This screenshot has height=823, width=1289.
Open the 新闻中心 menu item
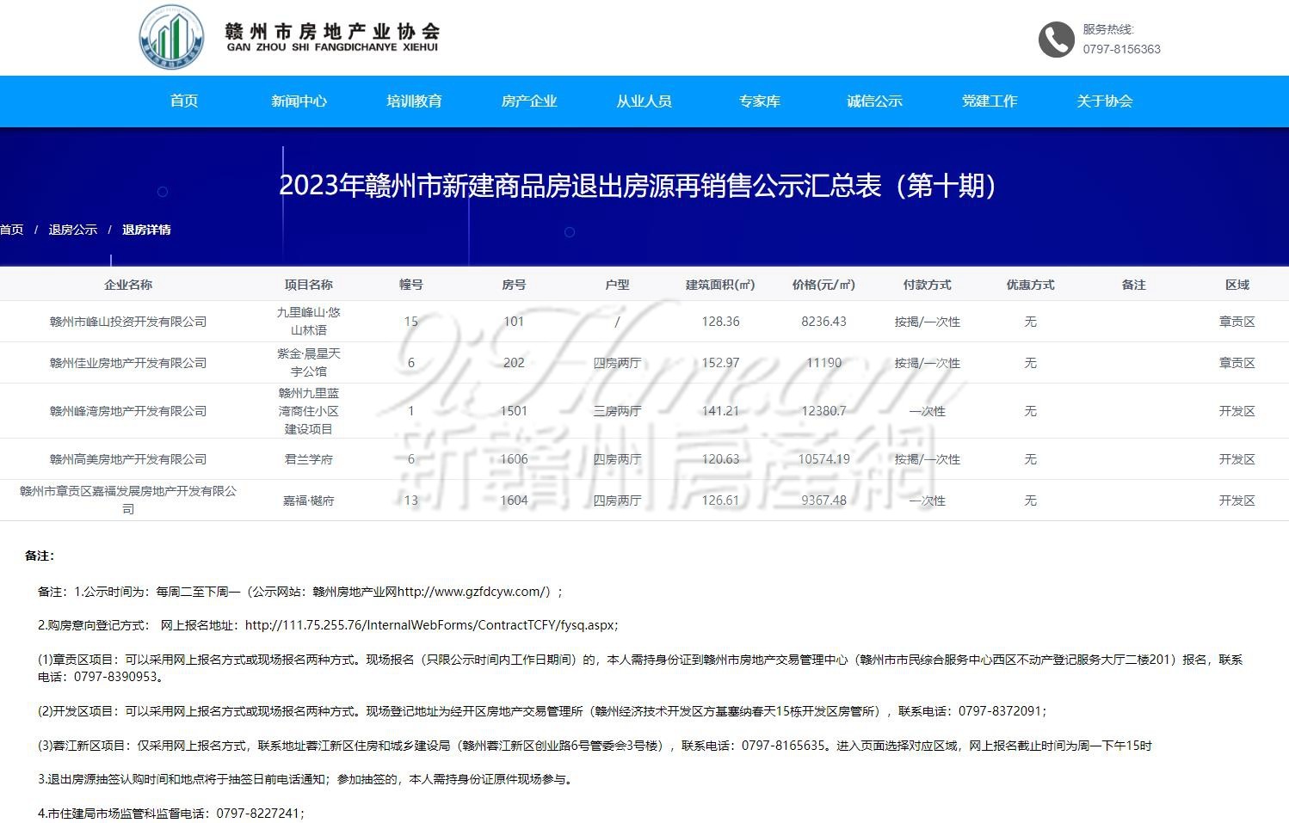click(299, 101)
